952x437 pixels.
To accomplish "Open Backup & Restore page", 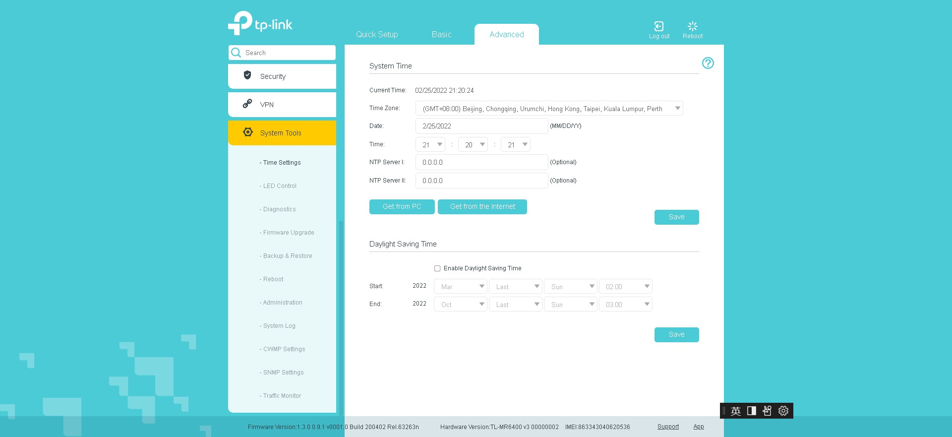I will click(286, 256).
